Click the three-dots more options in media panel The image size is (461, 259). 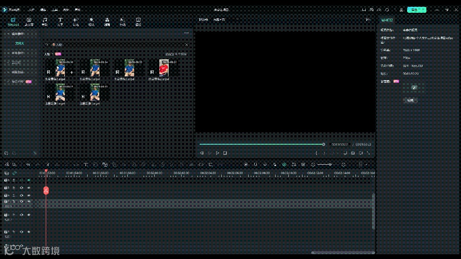pyautogui.click(x=186, y=33)
